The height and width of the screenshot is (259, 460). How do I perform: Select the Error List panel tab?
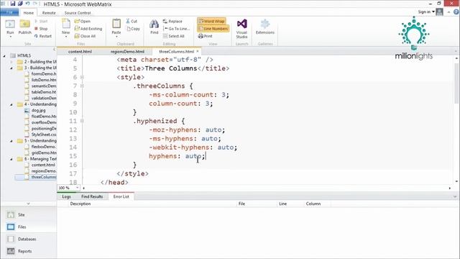121,196
